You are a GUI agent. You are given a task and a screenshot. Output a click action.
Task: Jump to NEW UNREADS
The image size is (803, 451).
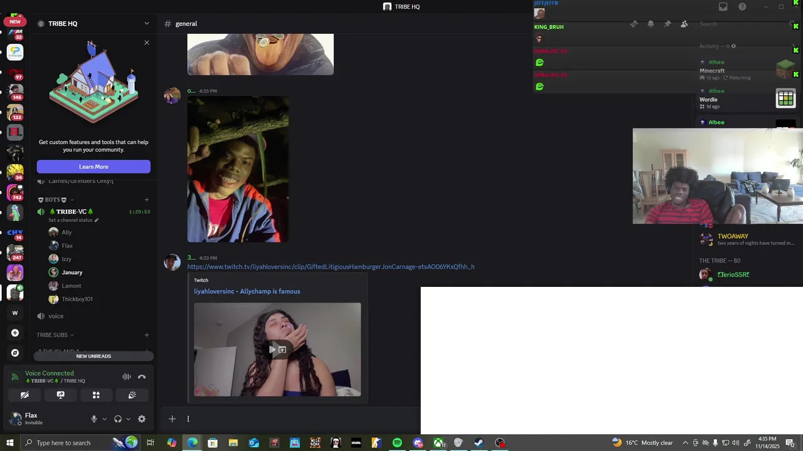pos(93,356)
